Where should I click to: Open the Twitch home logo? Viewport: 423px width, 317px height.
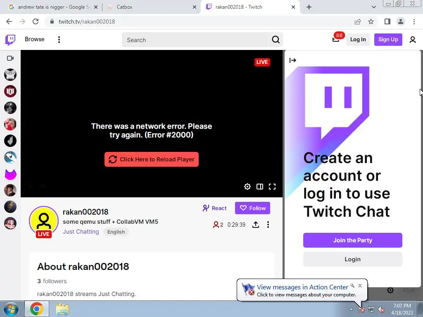[10, 40]
